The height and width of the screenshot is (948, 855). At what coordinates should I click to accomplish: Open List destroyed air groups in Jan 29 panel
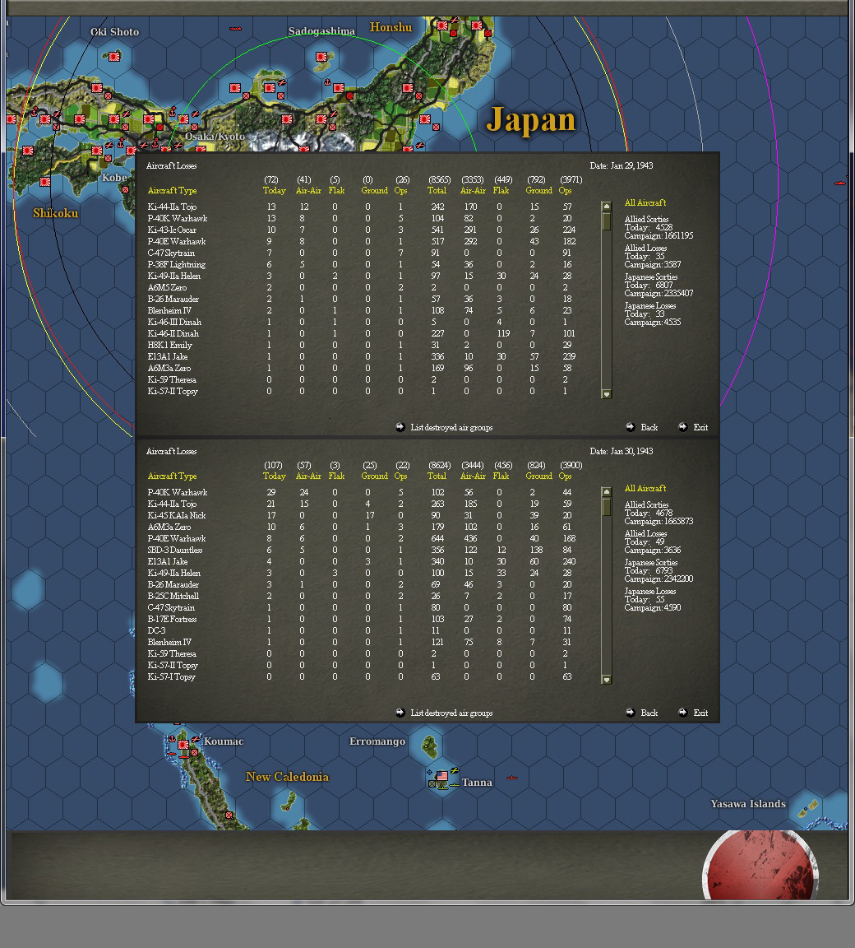click(451, 427)
